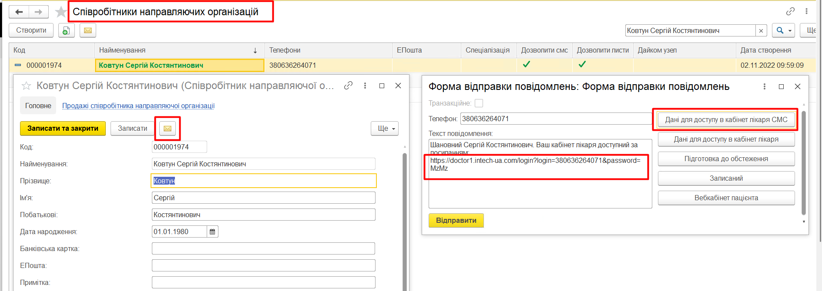Clear the search field with the X
Screen dimensions: 822x291
(761, 31)
